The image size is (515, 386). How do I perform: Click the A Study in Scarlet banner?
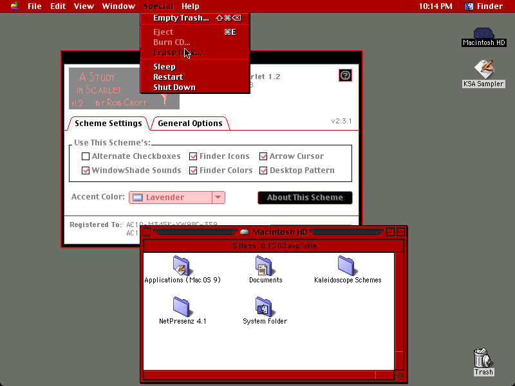pyautogui.click(x=124, y=89)
